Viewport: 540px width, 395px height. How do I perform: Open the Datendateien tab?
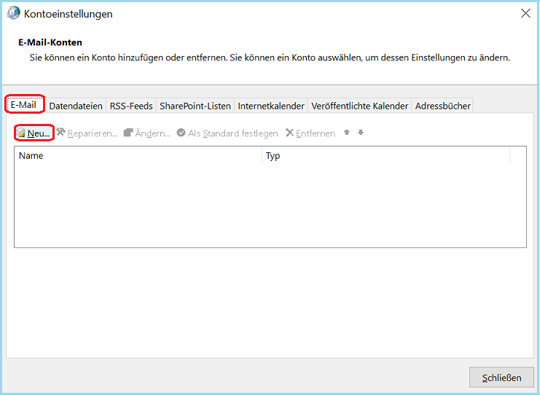tap(76, 106)
